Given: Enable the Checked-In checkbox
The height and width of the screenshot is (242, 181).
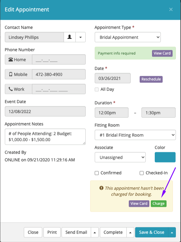Looking at the screenshot, I should (142, 173).
